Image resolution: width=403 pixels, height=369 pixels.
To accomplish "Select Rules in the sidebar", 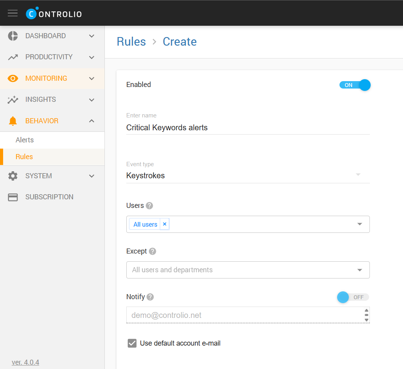I will [24, 157].
